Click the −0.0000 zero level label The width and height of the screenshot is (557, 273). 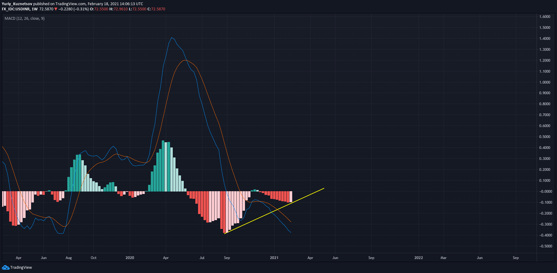545,192
